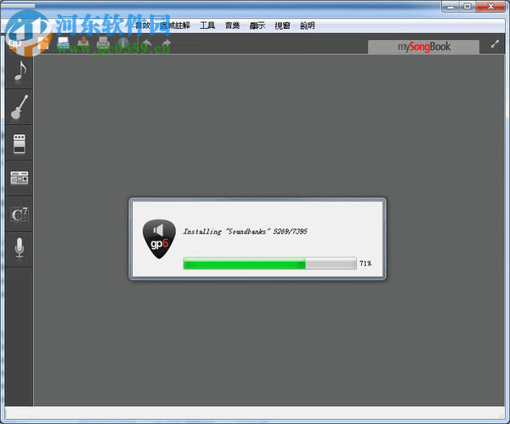
Task: Click the Redo arrow in toolbar
Action: pos(167,43)
